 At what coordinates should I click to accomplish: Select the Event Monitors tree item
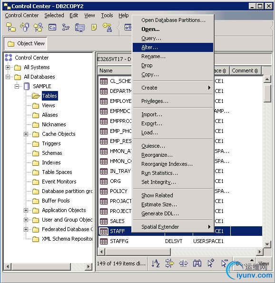[59, 182]
